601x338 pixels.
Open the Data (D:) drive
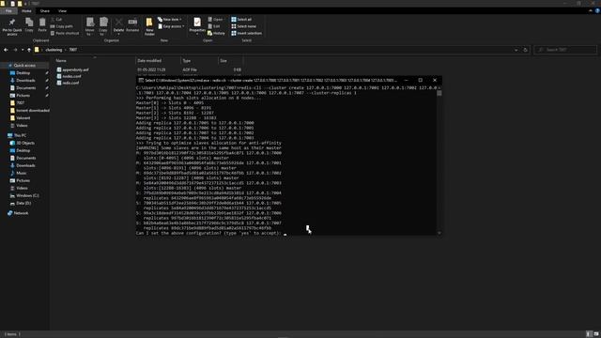[23, 203]
